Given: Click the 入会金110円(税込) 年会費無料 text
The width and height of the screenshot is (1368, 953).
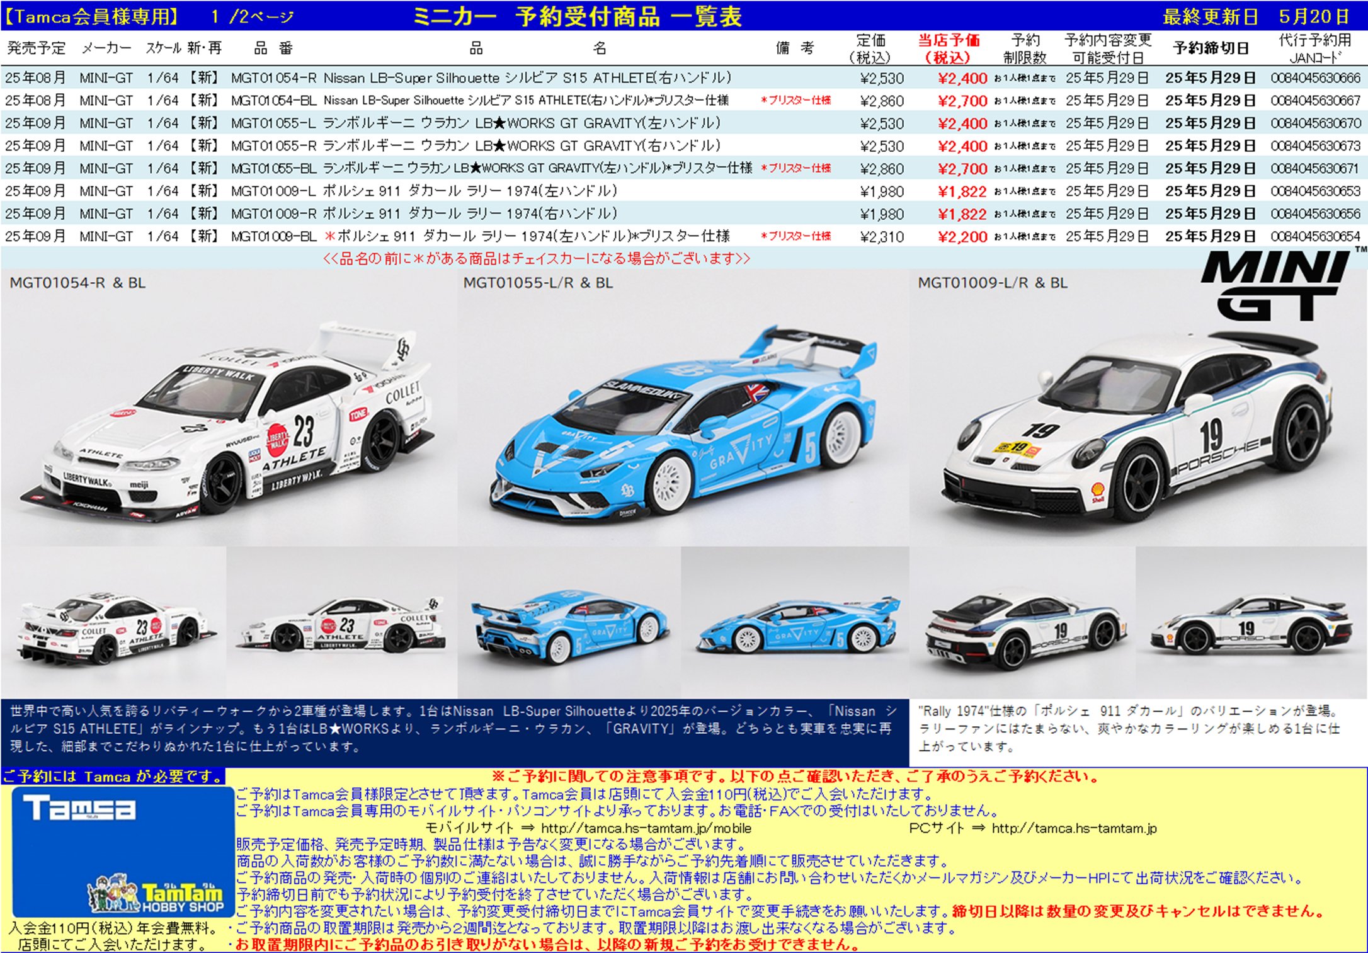Looking at the screenshot, I should (113, 928).
